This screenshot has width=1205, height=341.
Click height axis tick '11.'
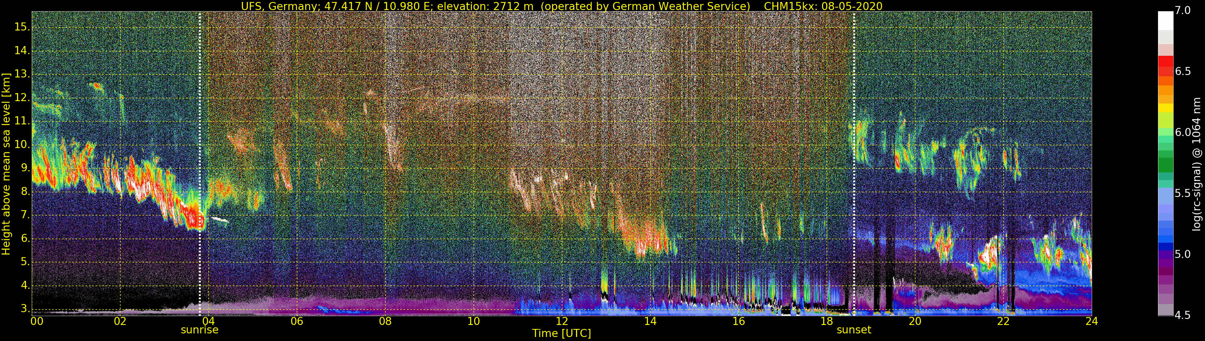coord(22,122)
